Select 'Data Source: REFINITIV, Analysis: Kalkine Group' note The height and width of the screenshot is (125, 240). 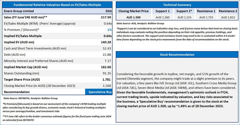tap(31, 99)
